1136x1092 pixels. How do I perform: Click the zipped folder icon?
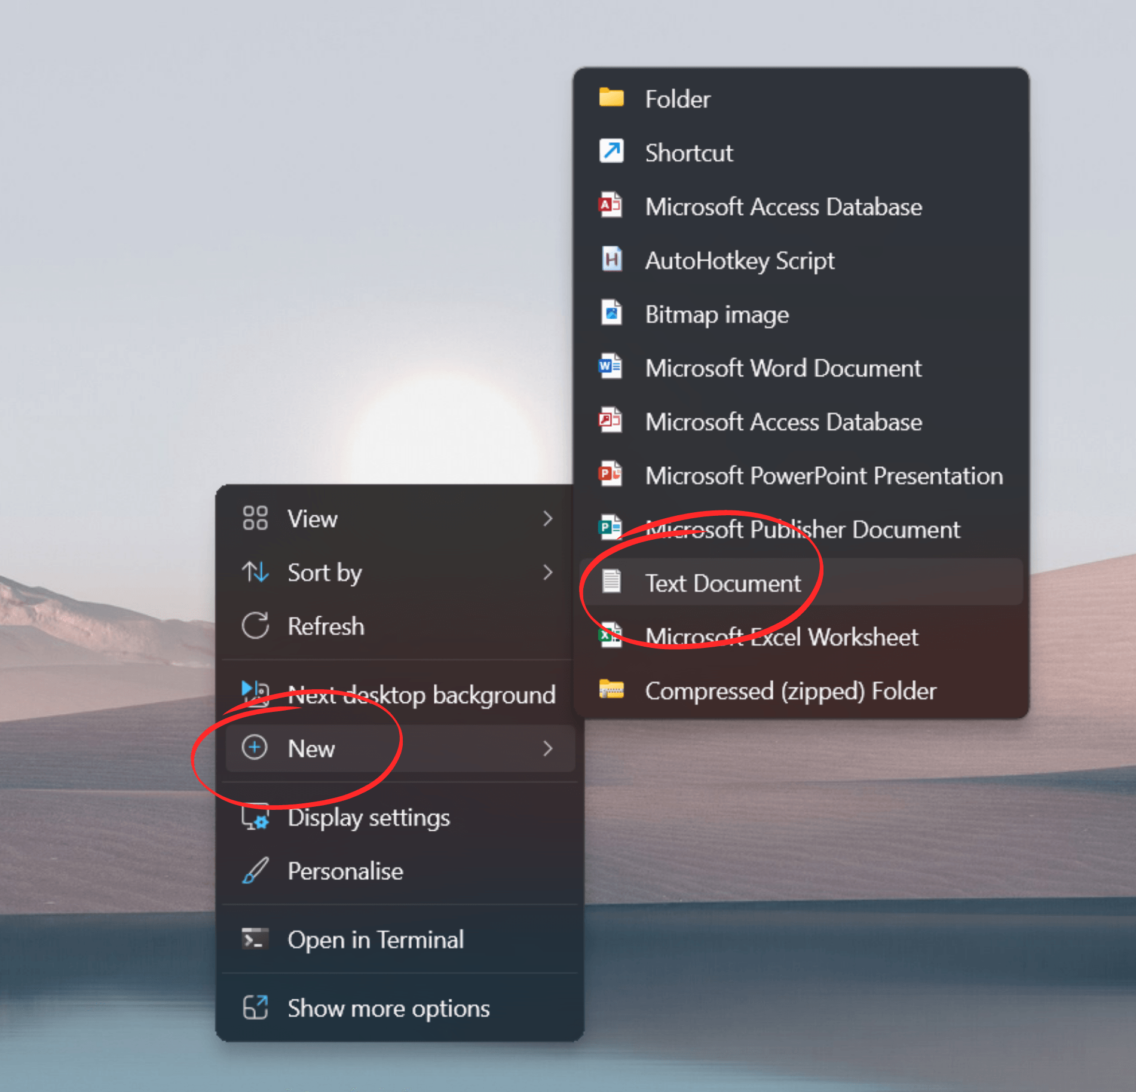611,690
